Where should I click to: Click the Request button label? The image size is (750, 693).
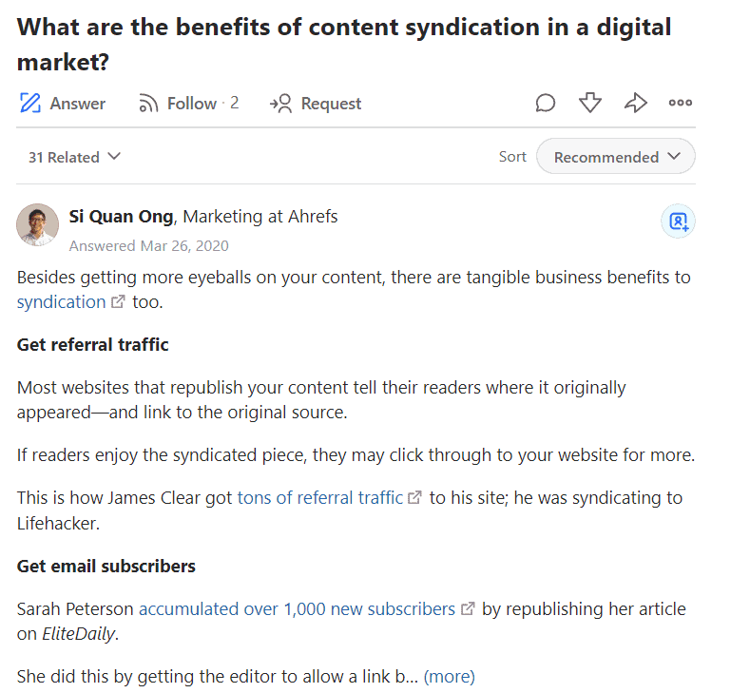331,104
